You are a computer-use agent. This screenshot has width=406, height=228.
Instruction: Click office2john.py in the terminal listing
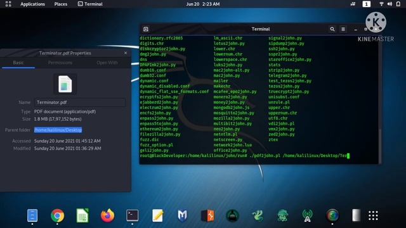(230, 150)
